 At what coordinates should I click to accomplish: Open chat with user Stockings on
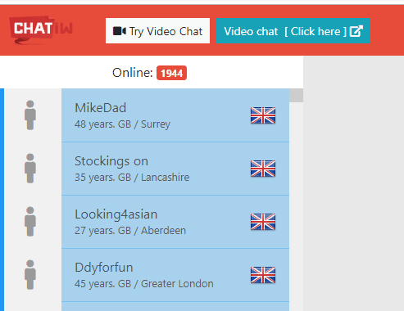pos(175,169)
